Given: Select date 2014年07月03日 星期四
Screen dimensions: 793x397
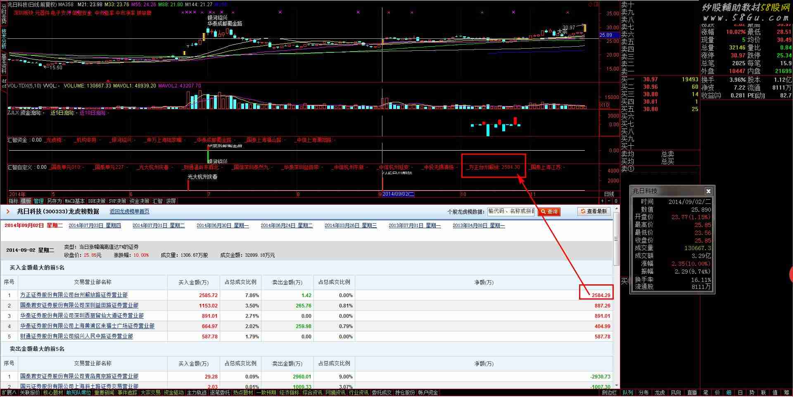Looking at the screenshot, I should point(95,225).
